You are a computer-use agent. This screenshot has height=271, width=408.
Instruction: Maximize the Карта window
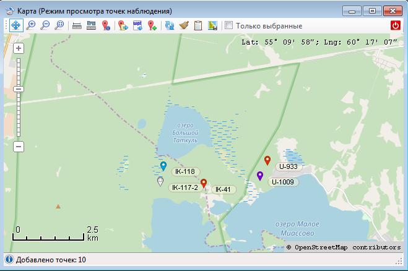372,11
